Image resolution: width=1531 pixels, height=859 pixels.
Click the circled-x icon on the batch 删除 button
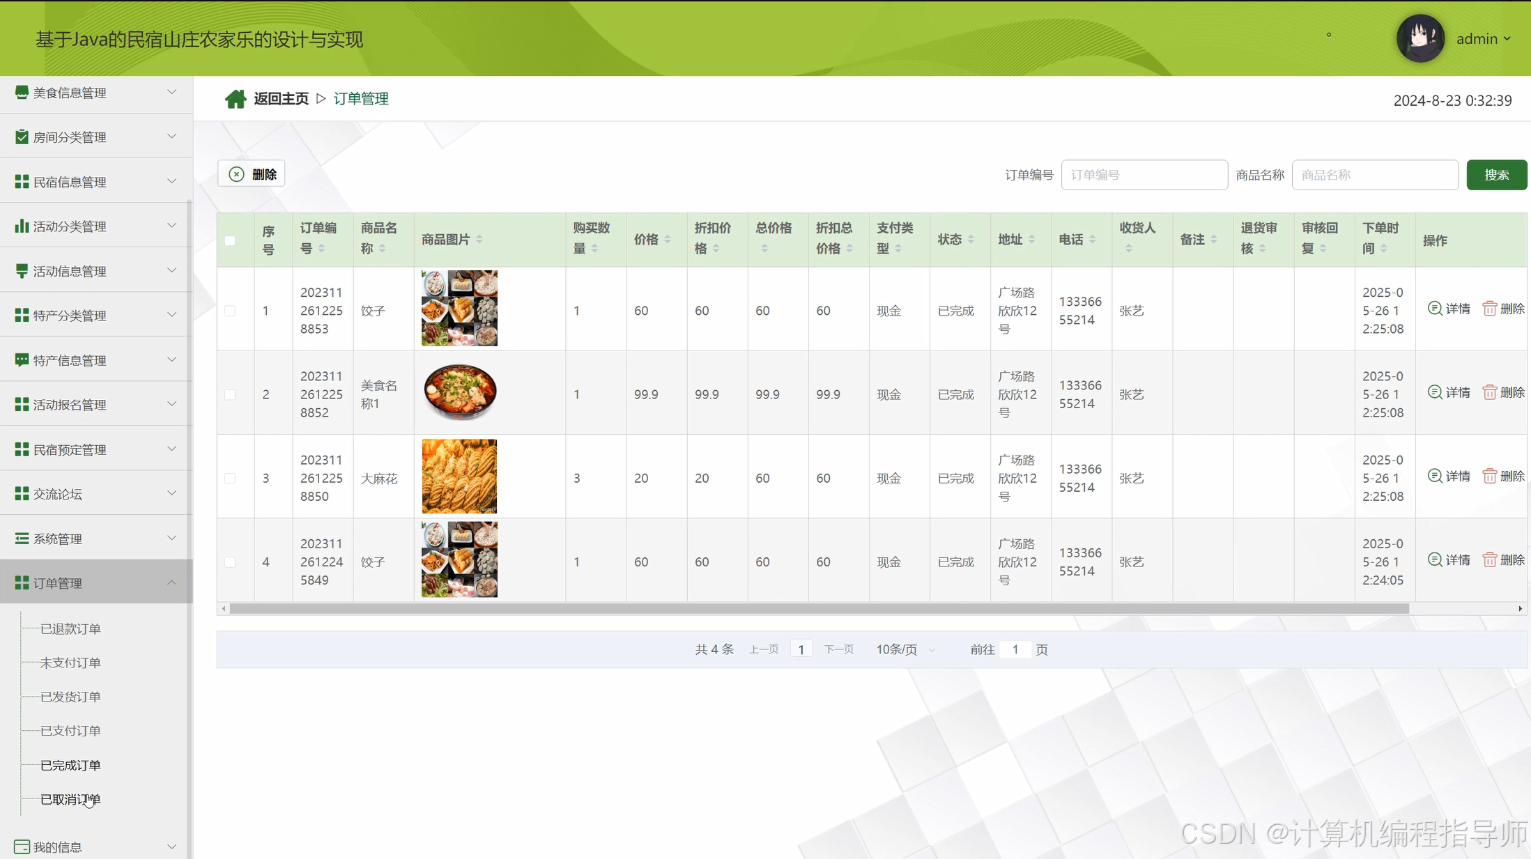[x=237, y=174]
